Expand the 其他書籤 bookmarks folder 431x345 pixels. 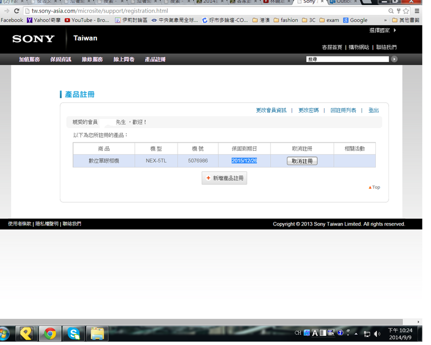click(406, 20)
